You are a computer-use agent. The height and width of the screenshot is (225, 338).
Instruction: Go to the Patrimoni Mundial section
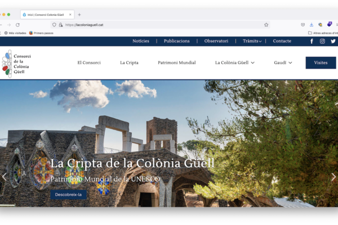pyautogui.click(x=176, y=63)
